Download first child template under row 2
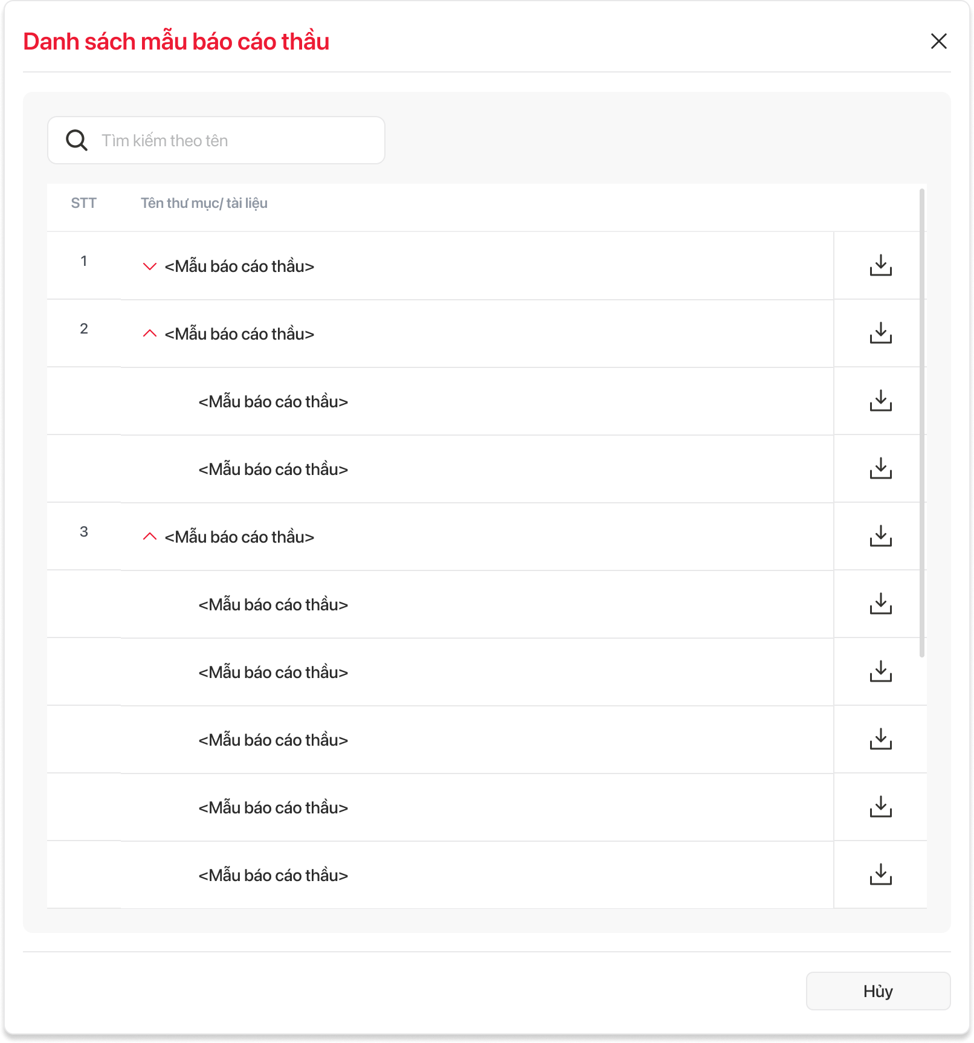Viewport: 974px width, 1043px height. pos(880,401)
